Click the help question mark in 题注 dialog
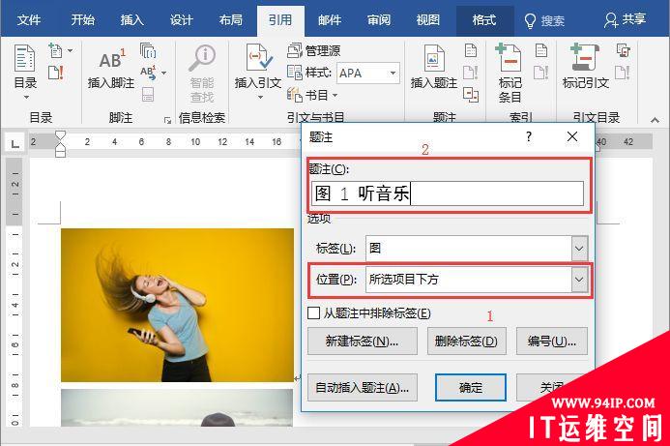The width and height of the screenshot is (670, 446). click(529, 136)
